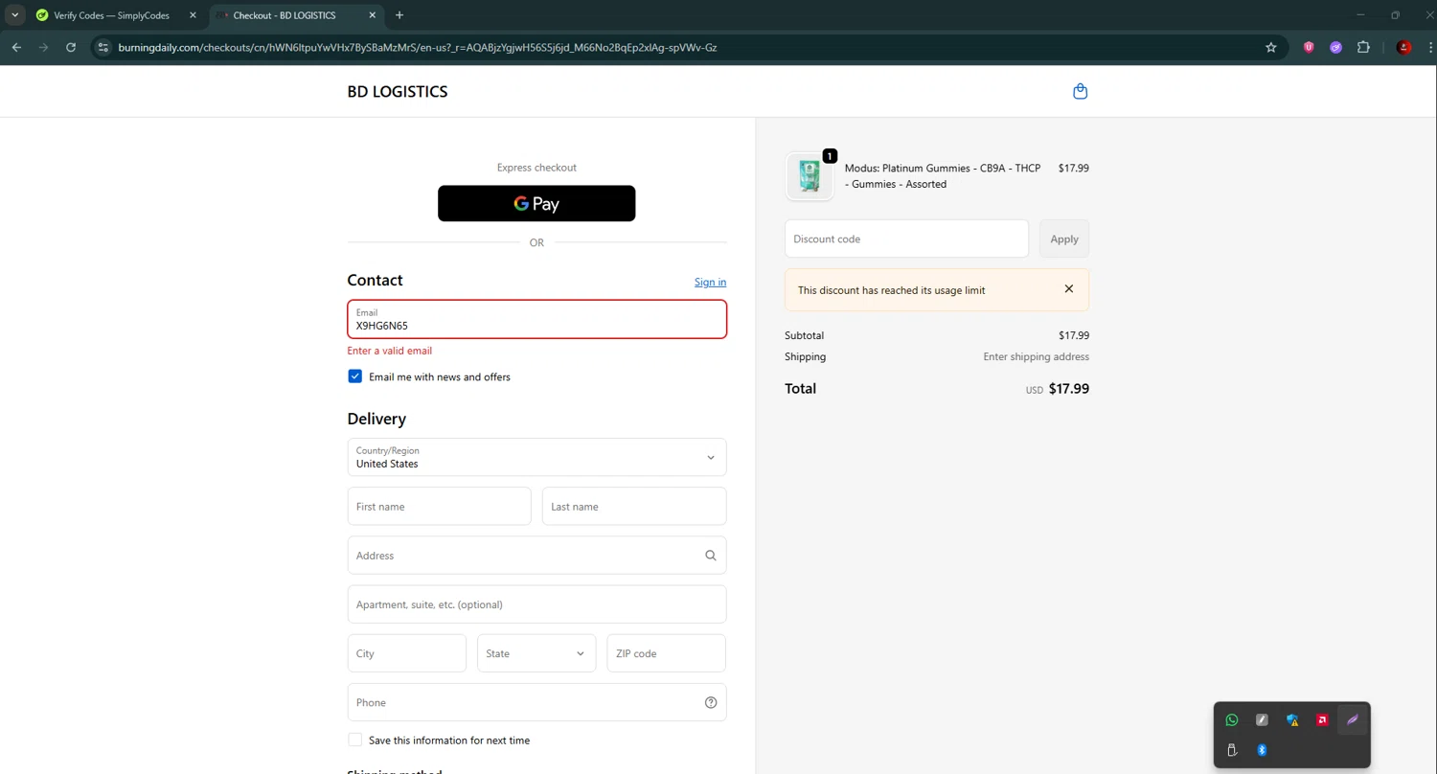Open the shopping bag cart icon
Viewport: 1437px width, 774px height.
[1080, 92]
